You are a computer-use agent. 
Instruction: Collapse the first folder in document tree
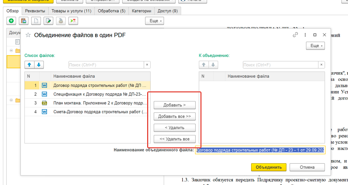point(11,51)
